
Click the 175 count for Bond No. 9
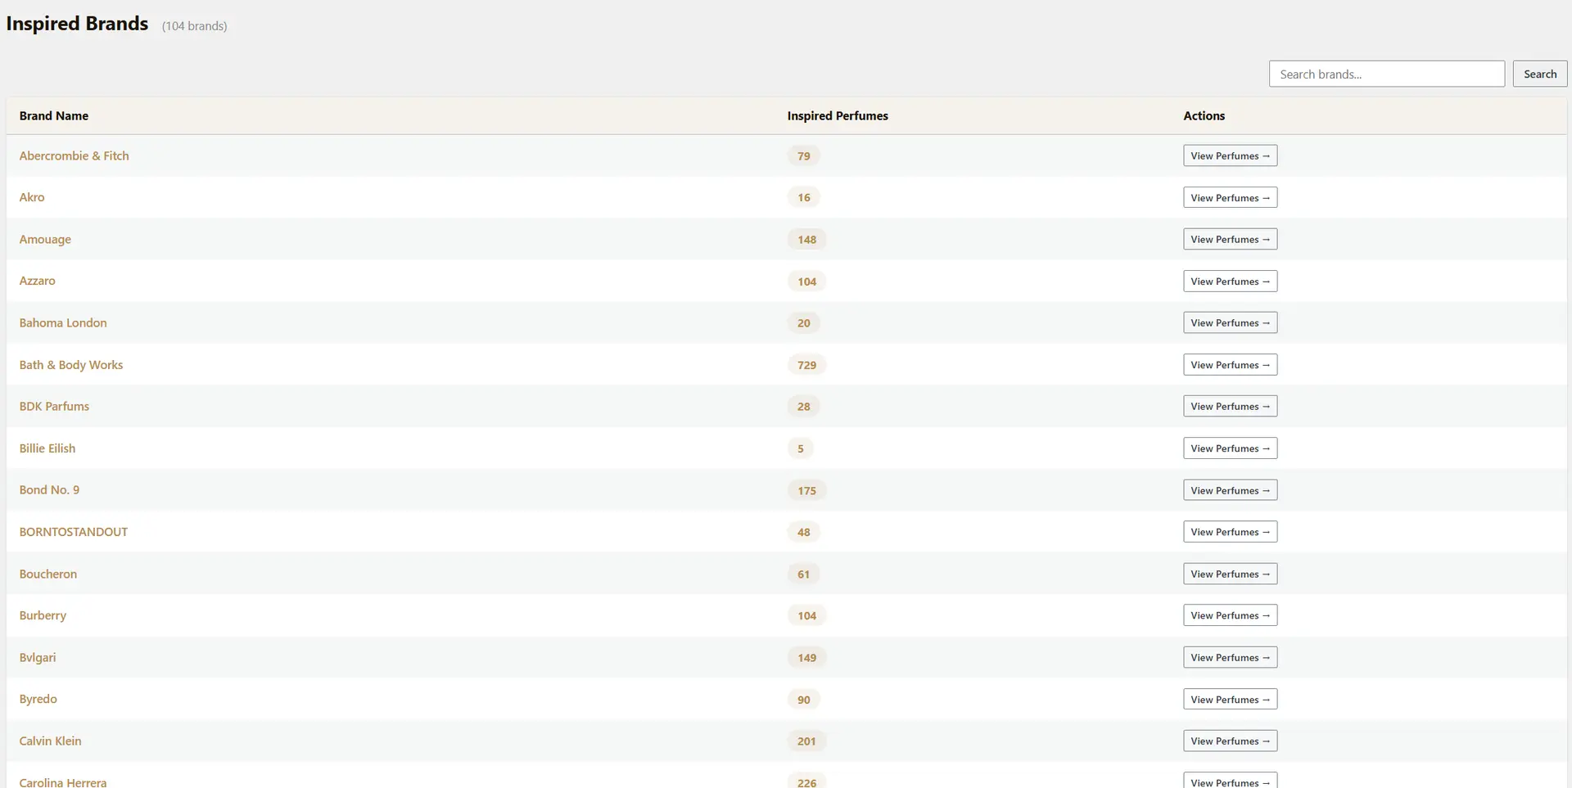pyautogui.click(x=806, y=490)
